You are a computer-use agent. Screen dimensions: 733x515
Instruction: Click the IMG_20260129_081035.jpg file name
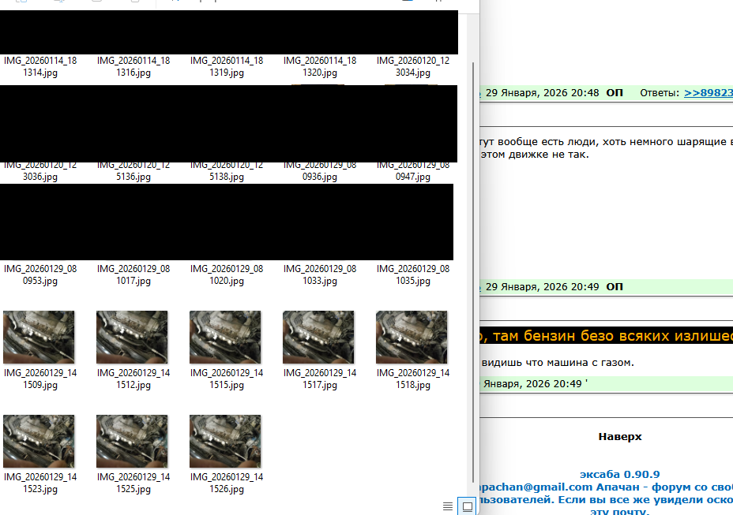click(413, 274)
